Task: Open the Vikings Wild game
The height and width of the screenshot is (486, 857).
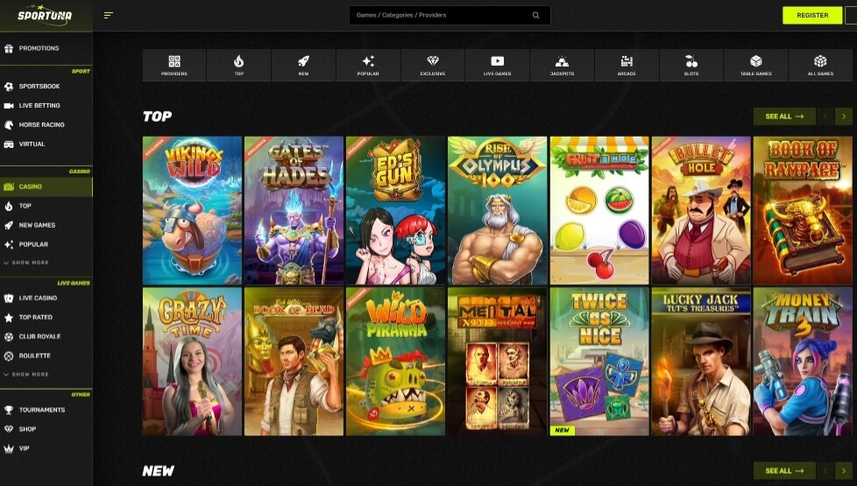Action: (192, 211)
